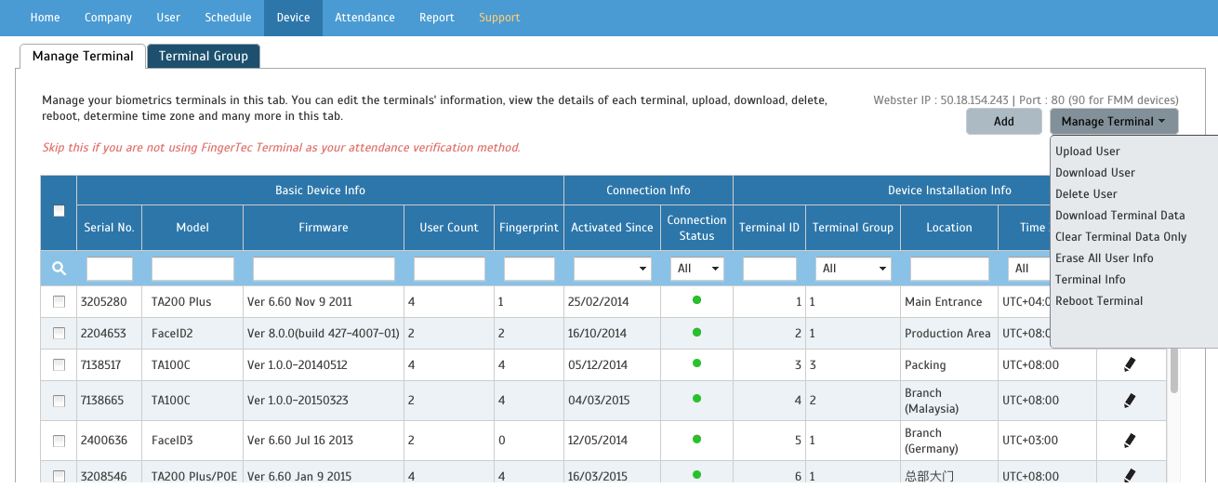Click the edit pencil for terminal 2400636

tap(1130, 441)
